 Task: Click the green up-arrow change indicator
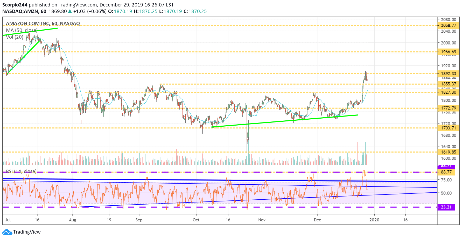coord(70,11)
